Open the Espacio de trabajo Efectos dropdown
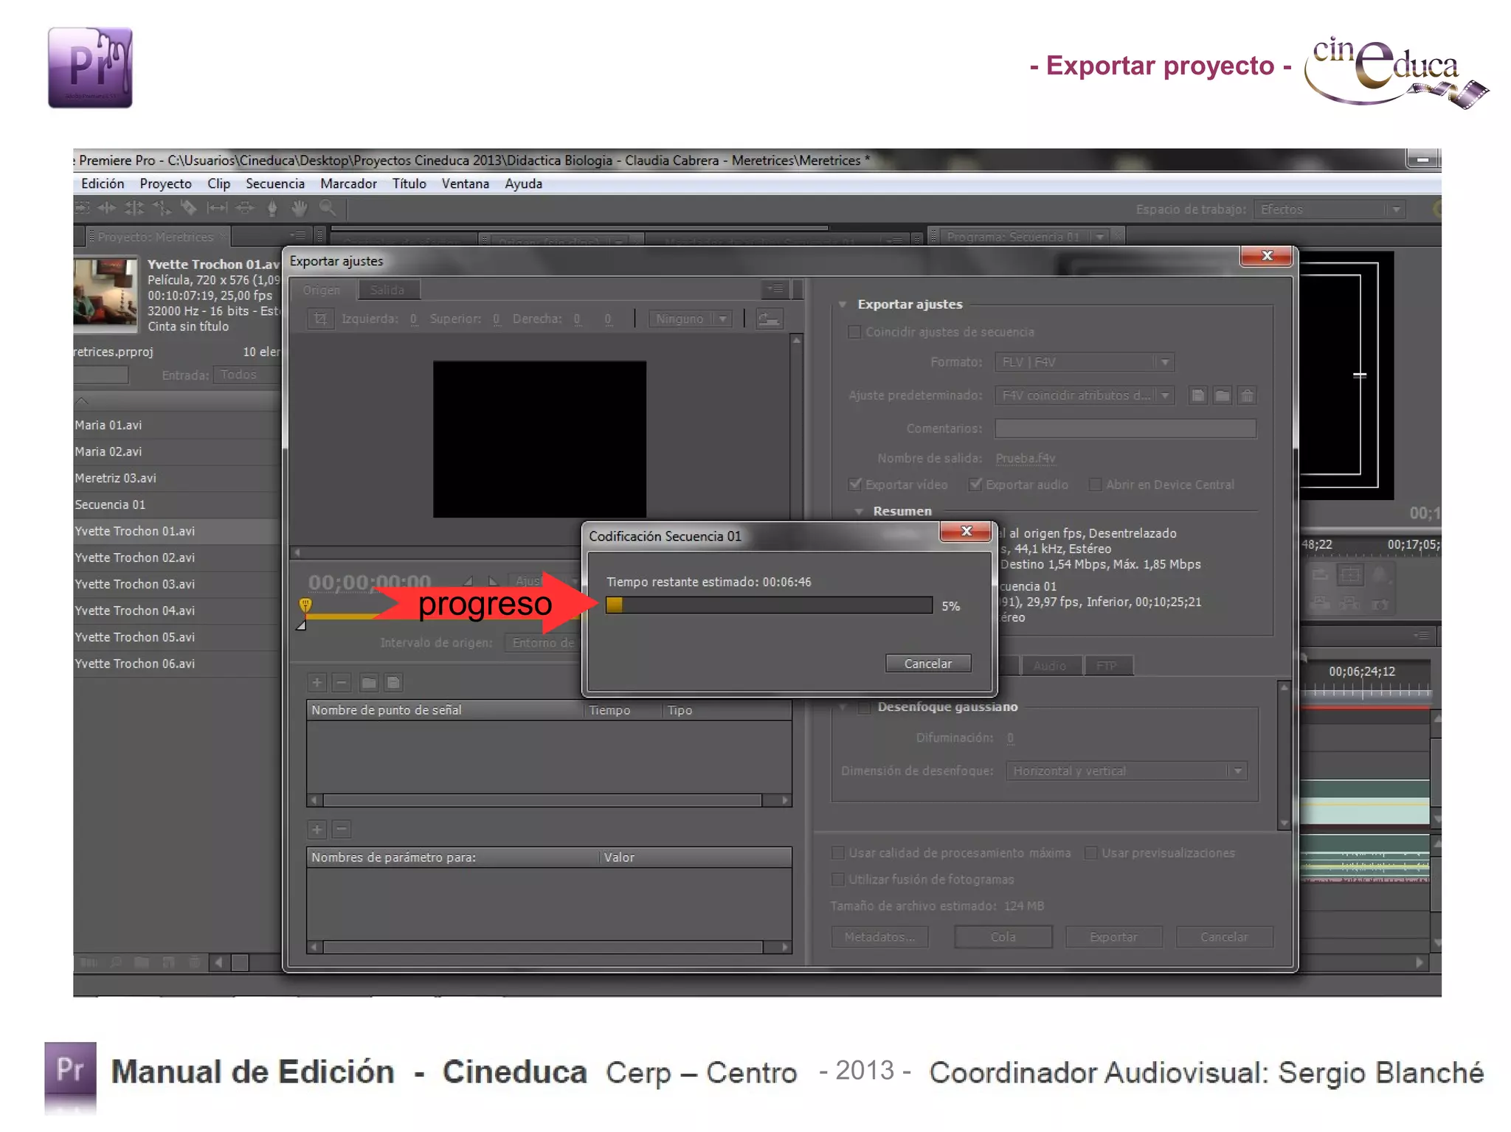Image resolution: width=1511 pixels, height=1132 pixels. coord(1330,209)
